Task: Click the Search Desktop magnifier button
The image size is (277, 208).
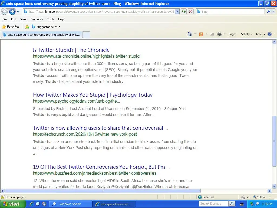Action: 232,204
